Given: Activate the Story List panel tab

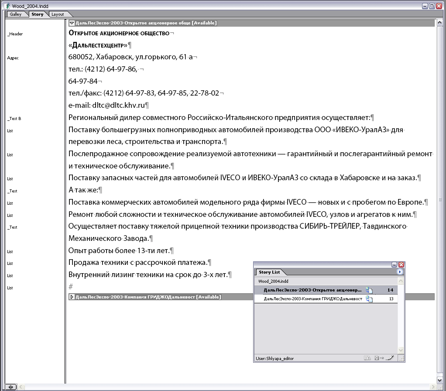Looking at the screenshot, I should [269, 272].
